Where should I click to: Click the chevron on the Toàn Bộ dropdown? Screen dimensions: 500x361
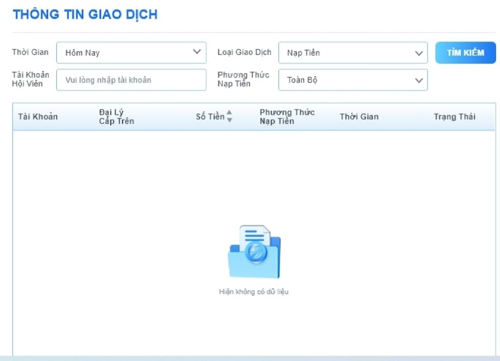click(x=418, y=80)
